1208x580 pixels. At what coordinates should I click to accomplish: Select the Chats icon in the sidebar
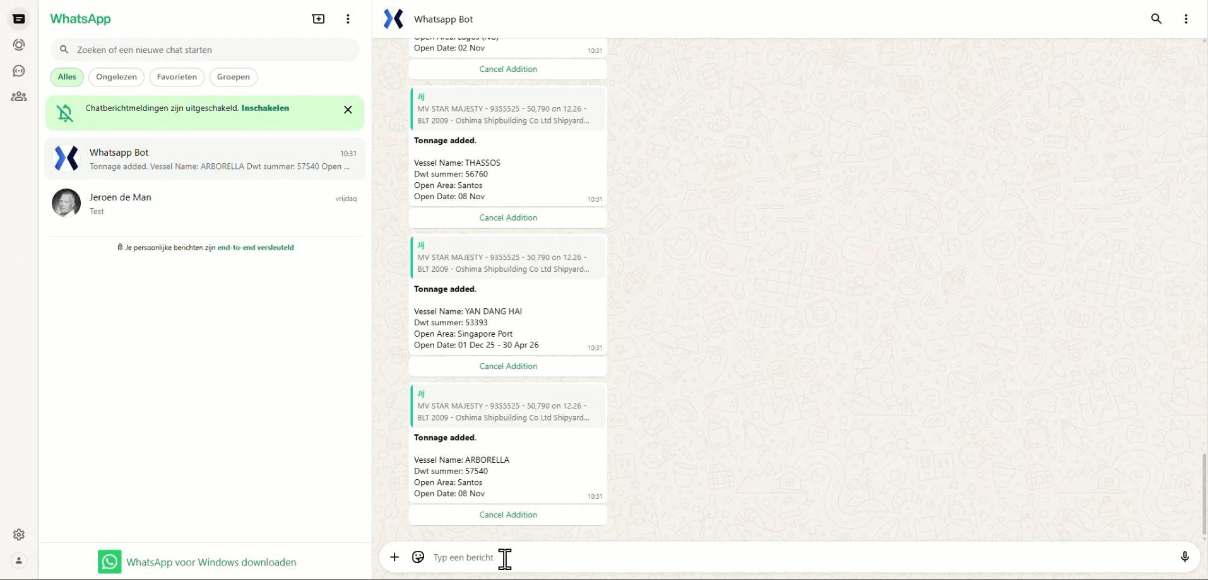pyautogui.click(x=19, y=19)
